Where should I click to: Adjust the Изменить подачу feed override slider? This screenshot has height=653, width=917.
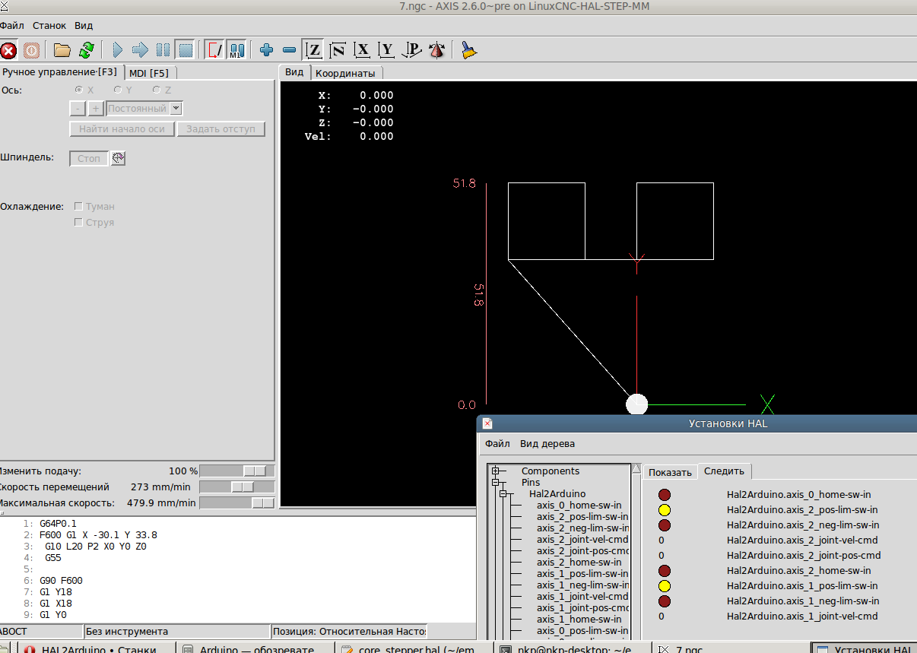(x=254, y=471)
